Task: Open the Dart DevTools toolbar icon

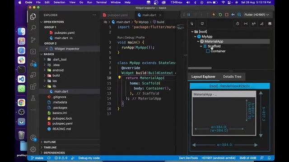Action: point(233,15)
